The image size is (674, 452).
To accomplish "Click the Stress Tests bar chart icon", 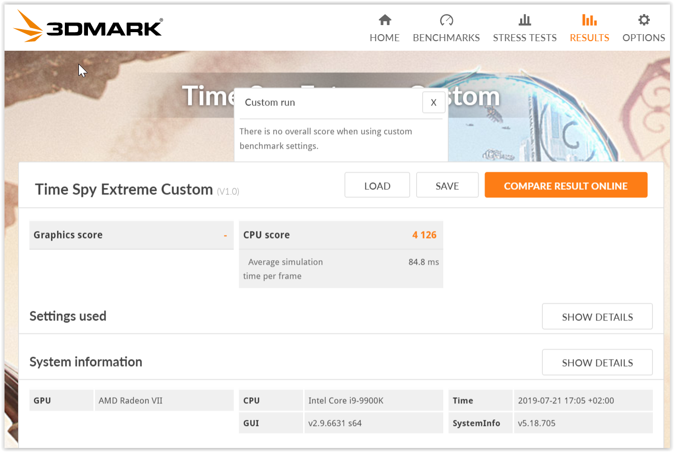I will [525, 20].
